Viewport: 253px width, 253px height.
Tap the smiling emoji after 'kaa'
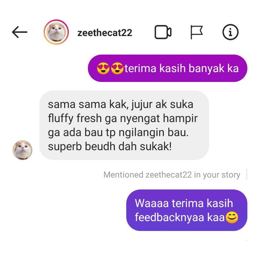click(232, 217)
